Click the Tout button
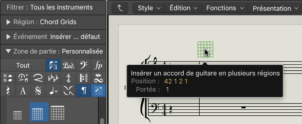302x124 pixels. click(x=23, y=65)
